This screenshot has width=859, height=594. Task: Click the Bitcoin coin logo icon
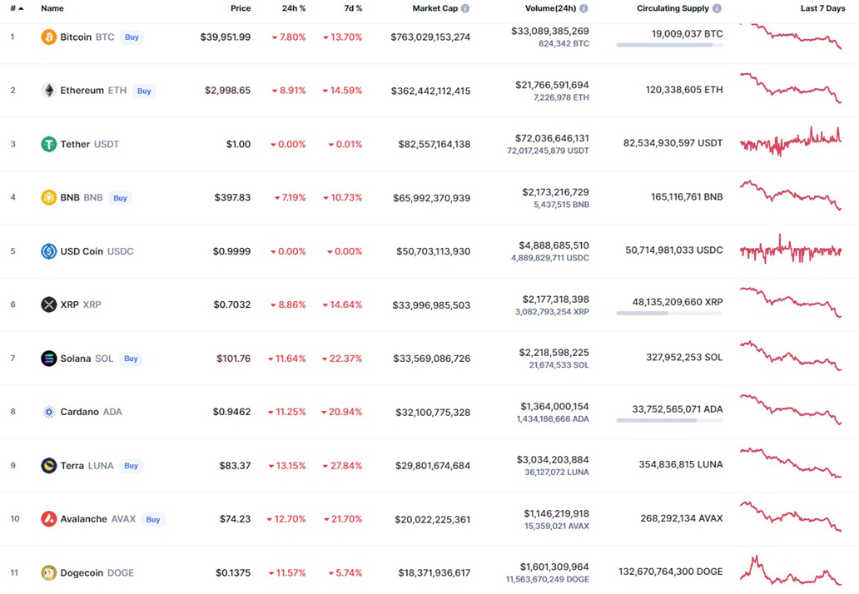[49, 37]
